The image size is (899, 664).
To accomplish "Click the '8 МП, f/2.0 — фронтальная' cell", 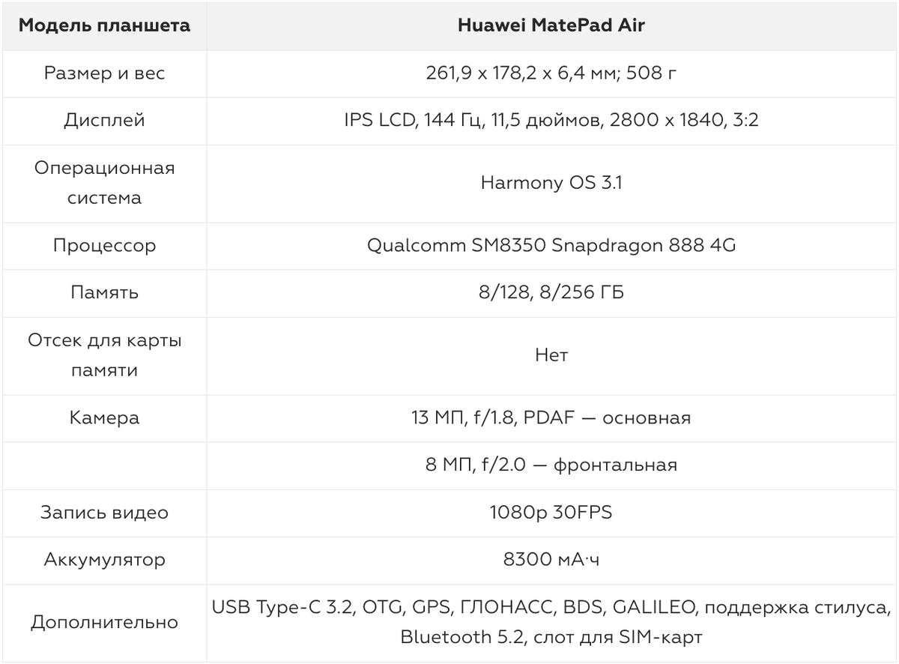I will pyautogui.click(x=551, y=465).
